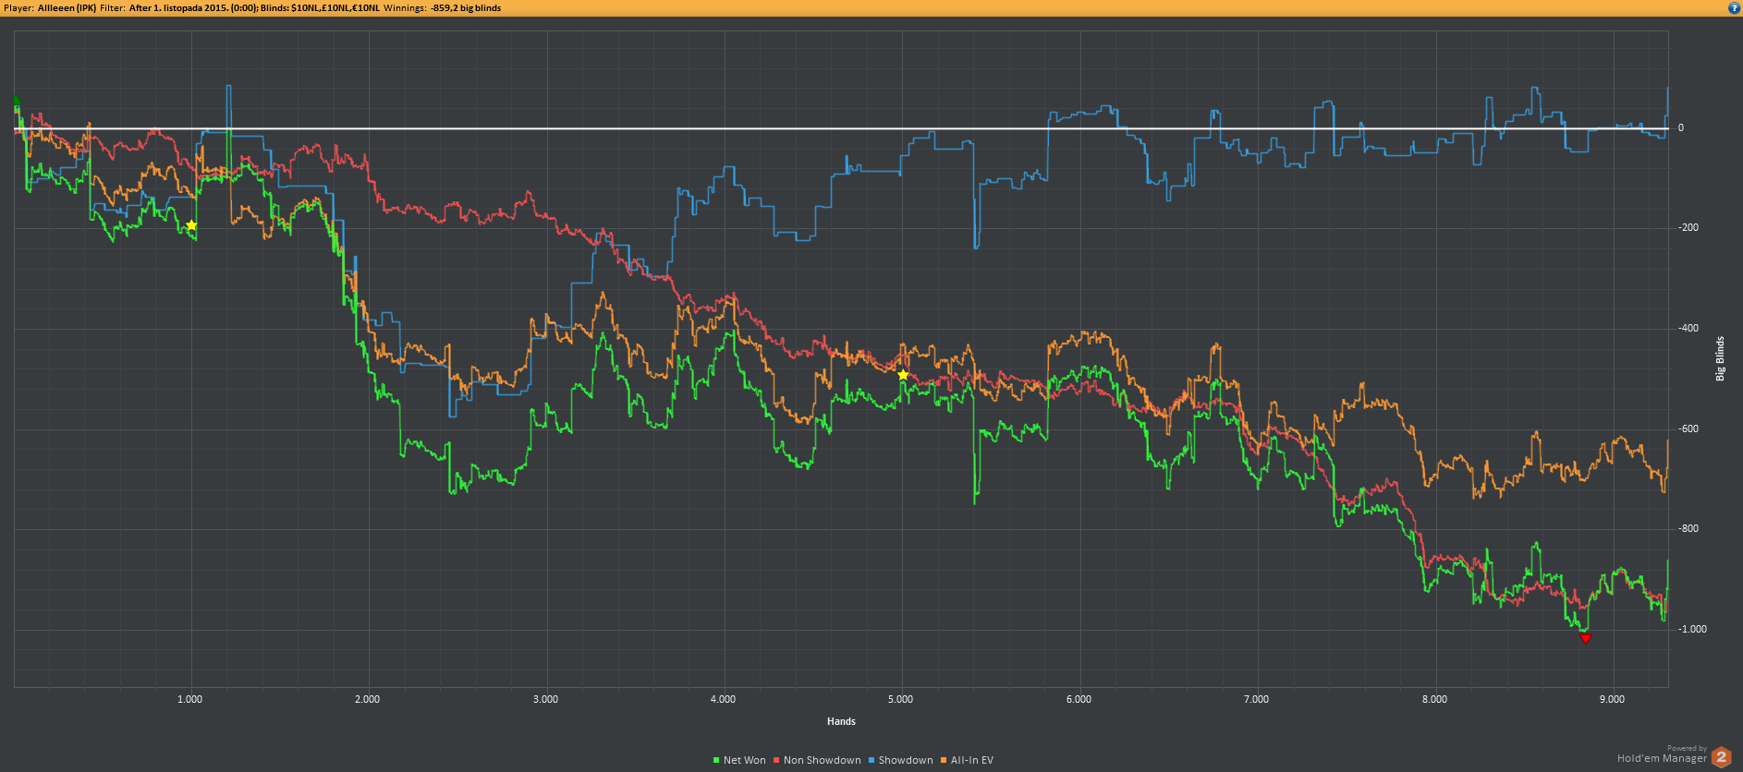This screenshot has height=772, width=1743.
Task: Click the orange swatch beside All-In EV
Action: [x=944, y=760]
